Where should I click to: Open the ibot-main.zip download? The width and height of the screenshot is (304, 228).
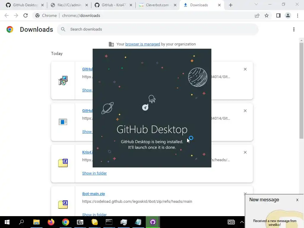94,194
